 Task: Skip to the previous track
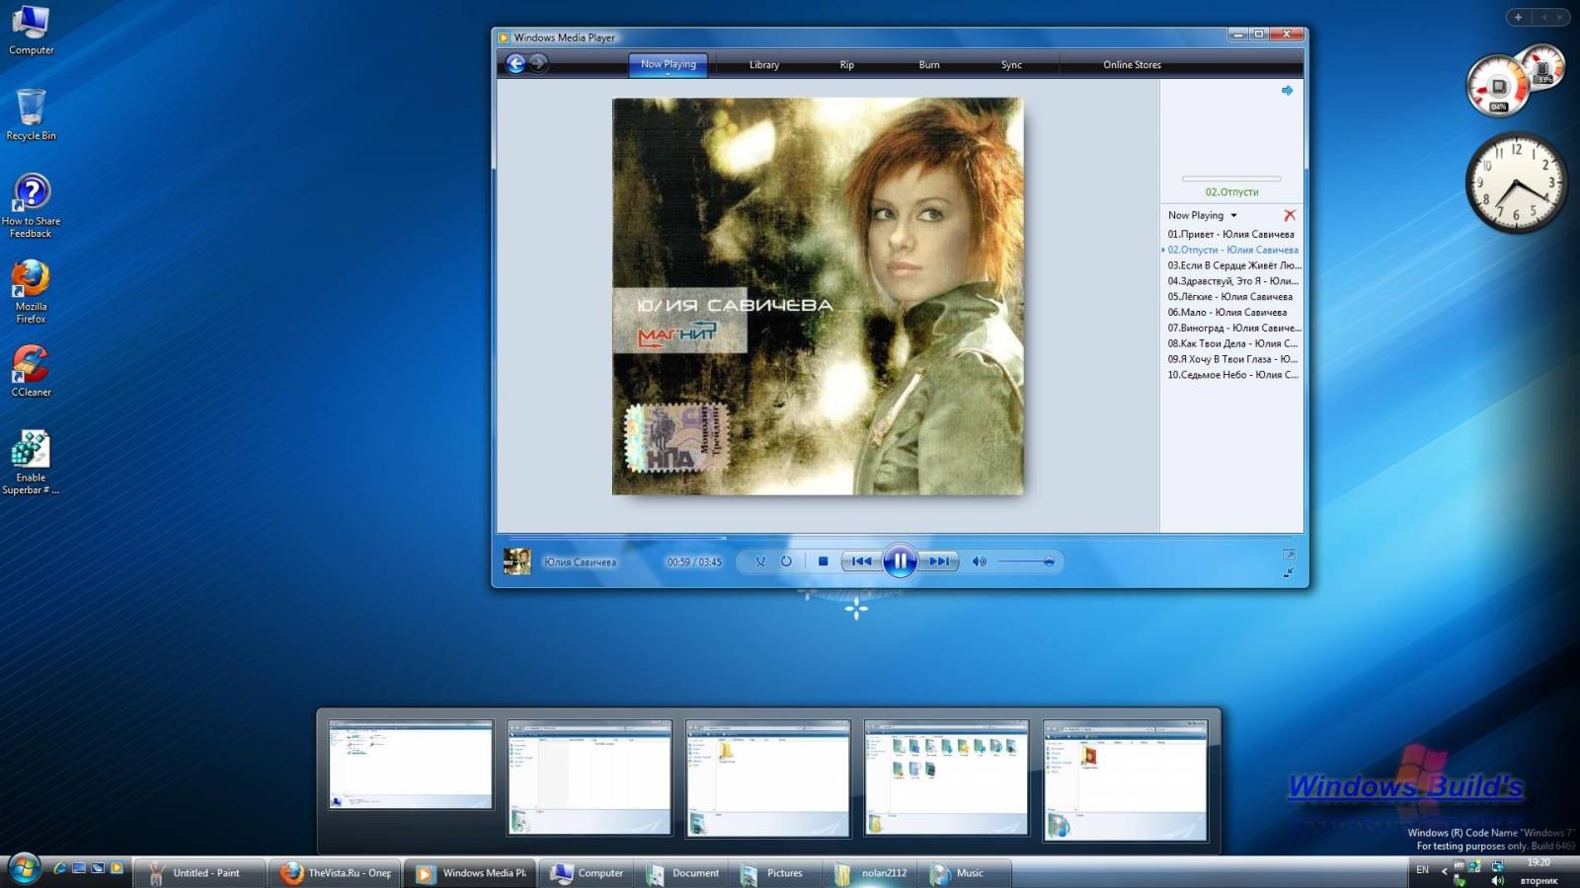click(861, 561)
